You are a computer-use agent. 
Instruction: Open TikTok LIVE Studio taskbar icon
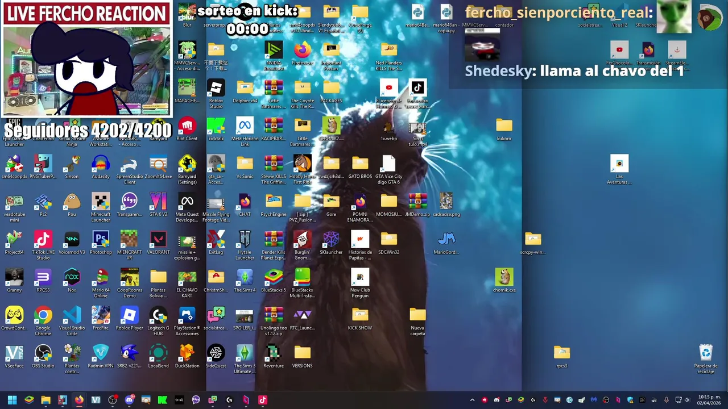click(x=263, y=400)
